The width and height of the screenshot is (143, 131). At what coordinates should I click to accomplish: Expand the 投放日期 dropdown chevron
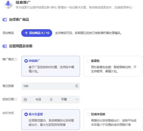point(77,99)
